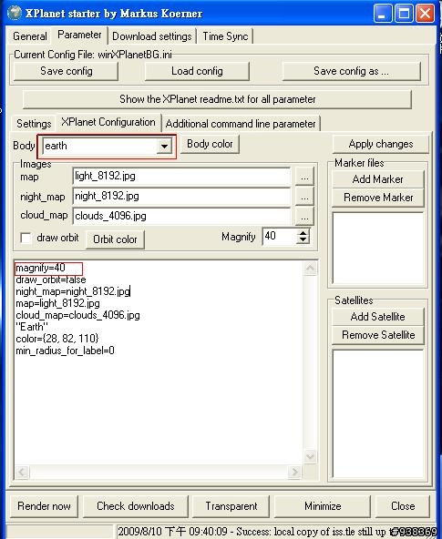This screenshot has height=539, width=442.
Task: Click inside the Satellites list box
Action: (x=378, y=413)
